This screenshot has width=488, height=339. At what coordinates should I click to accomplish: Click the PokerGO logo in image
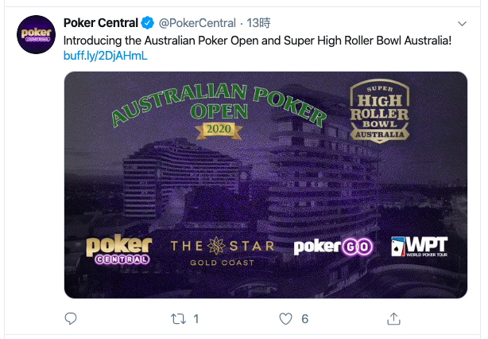point(333,247)
